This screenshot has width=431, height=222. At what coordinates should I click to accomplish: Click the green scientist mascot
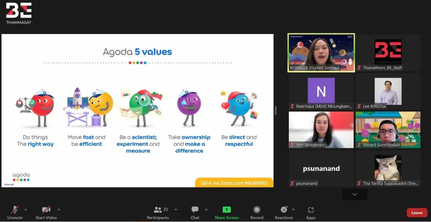coord(140,108)
